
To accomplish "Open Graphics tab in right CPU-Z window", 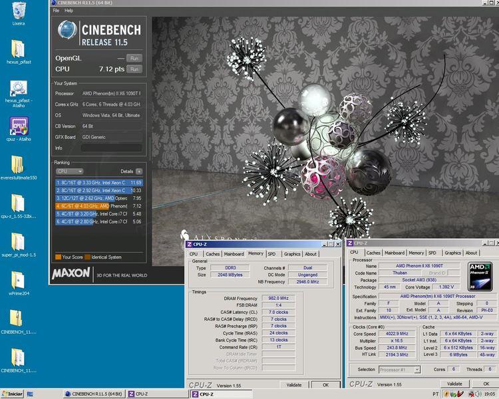I will tap(453, 253).
